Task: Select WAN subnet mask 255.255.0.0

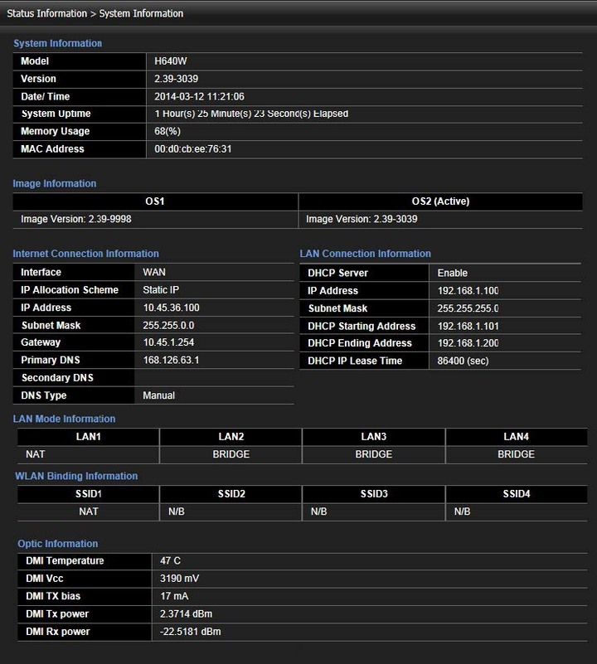Action: coord(168,325)
